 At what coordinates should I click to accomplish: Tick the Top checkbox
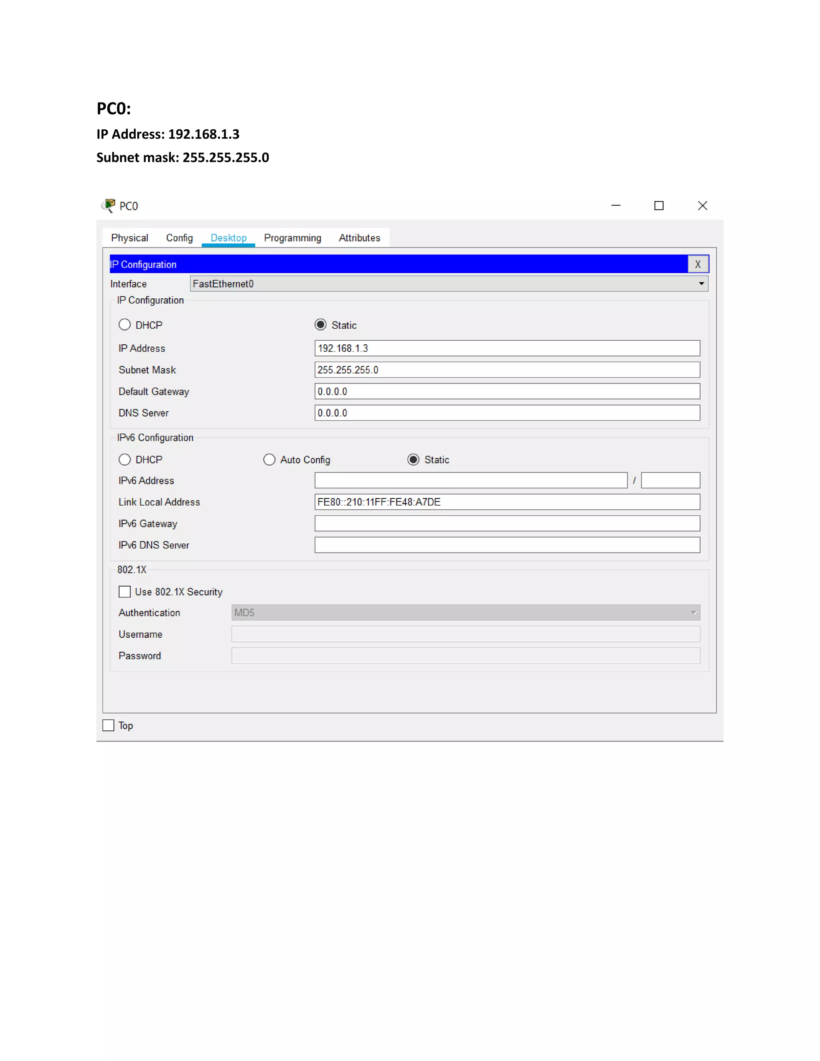[109, 725]
